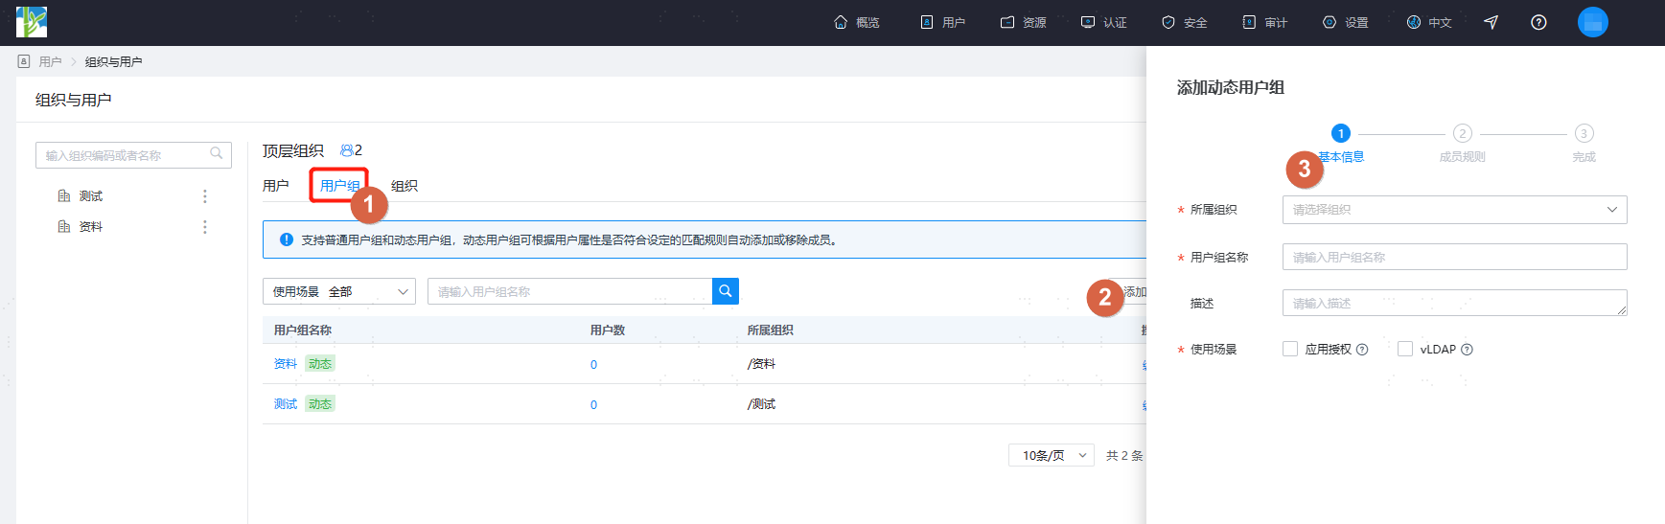
Task: Click the 用户组名称 input field
Action: coord(1454,257)
